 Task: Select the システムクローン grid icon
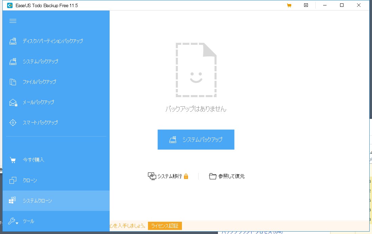click(x=13, y=200)
